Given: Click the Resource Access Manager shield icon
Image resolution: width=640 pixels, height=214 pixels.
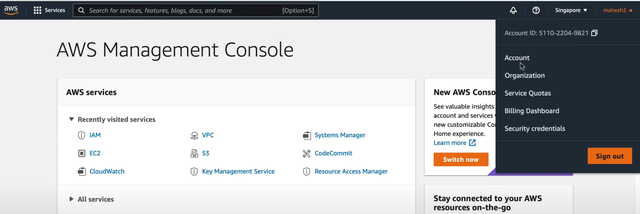Looking at the screenshot, I should (307, 172).
